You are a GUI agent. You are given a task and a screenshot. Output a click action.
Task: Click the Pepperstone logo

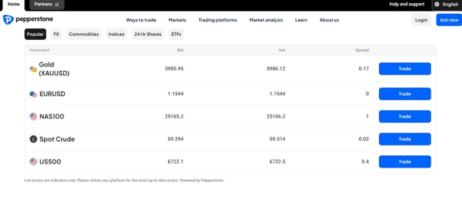(x=28, y=19)
